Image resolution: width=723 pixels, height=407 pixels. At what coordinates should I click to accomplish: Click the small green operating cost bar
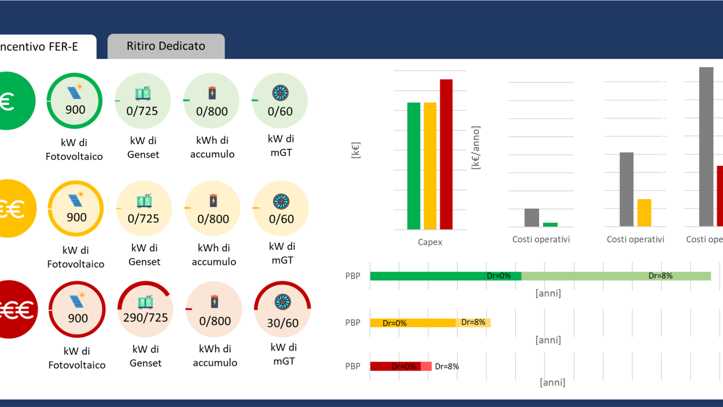click(x=550, y=225)
